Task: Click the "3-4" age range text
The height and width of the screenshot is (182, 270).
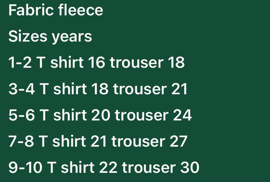Action: coord(21,89)
